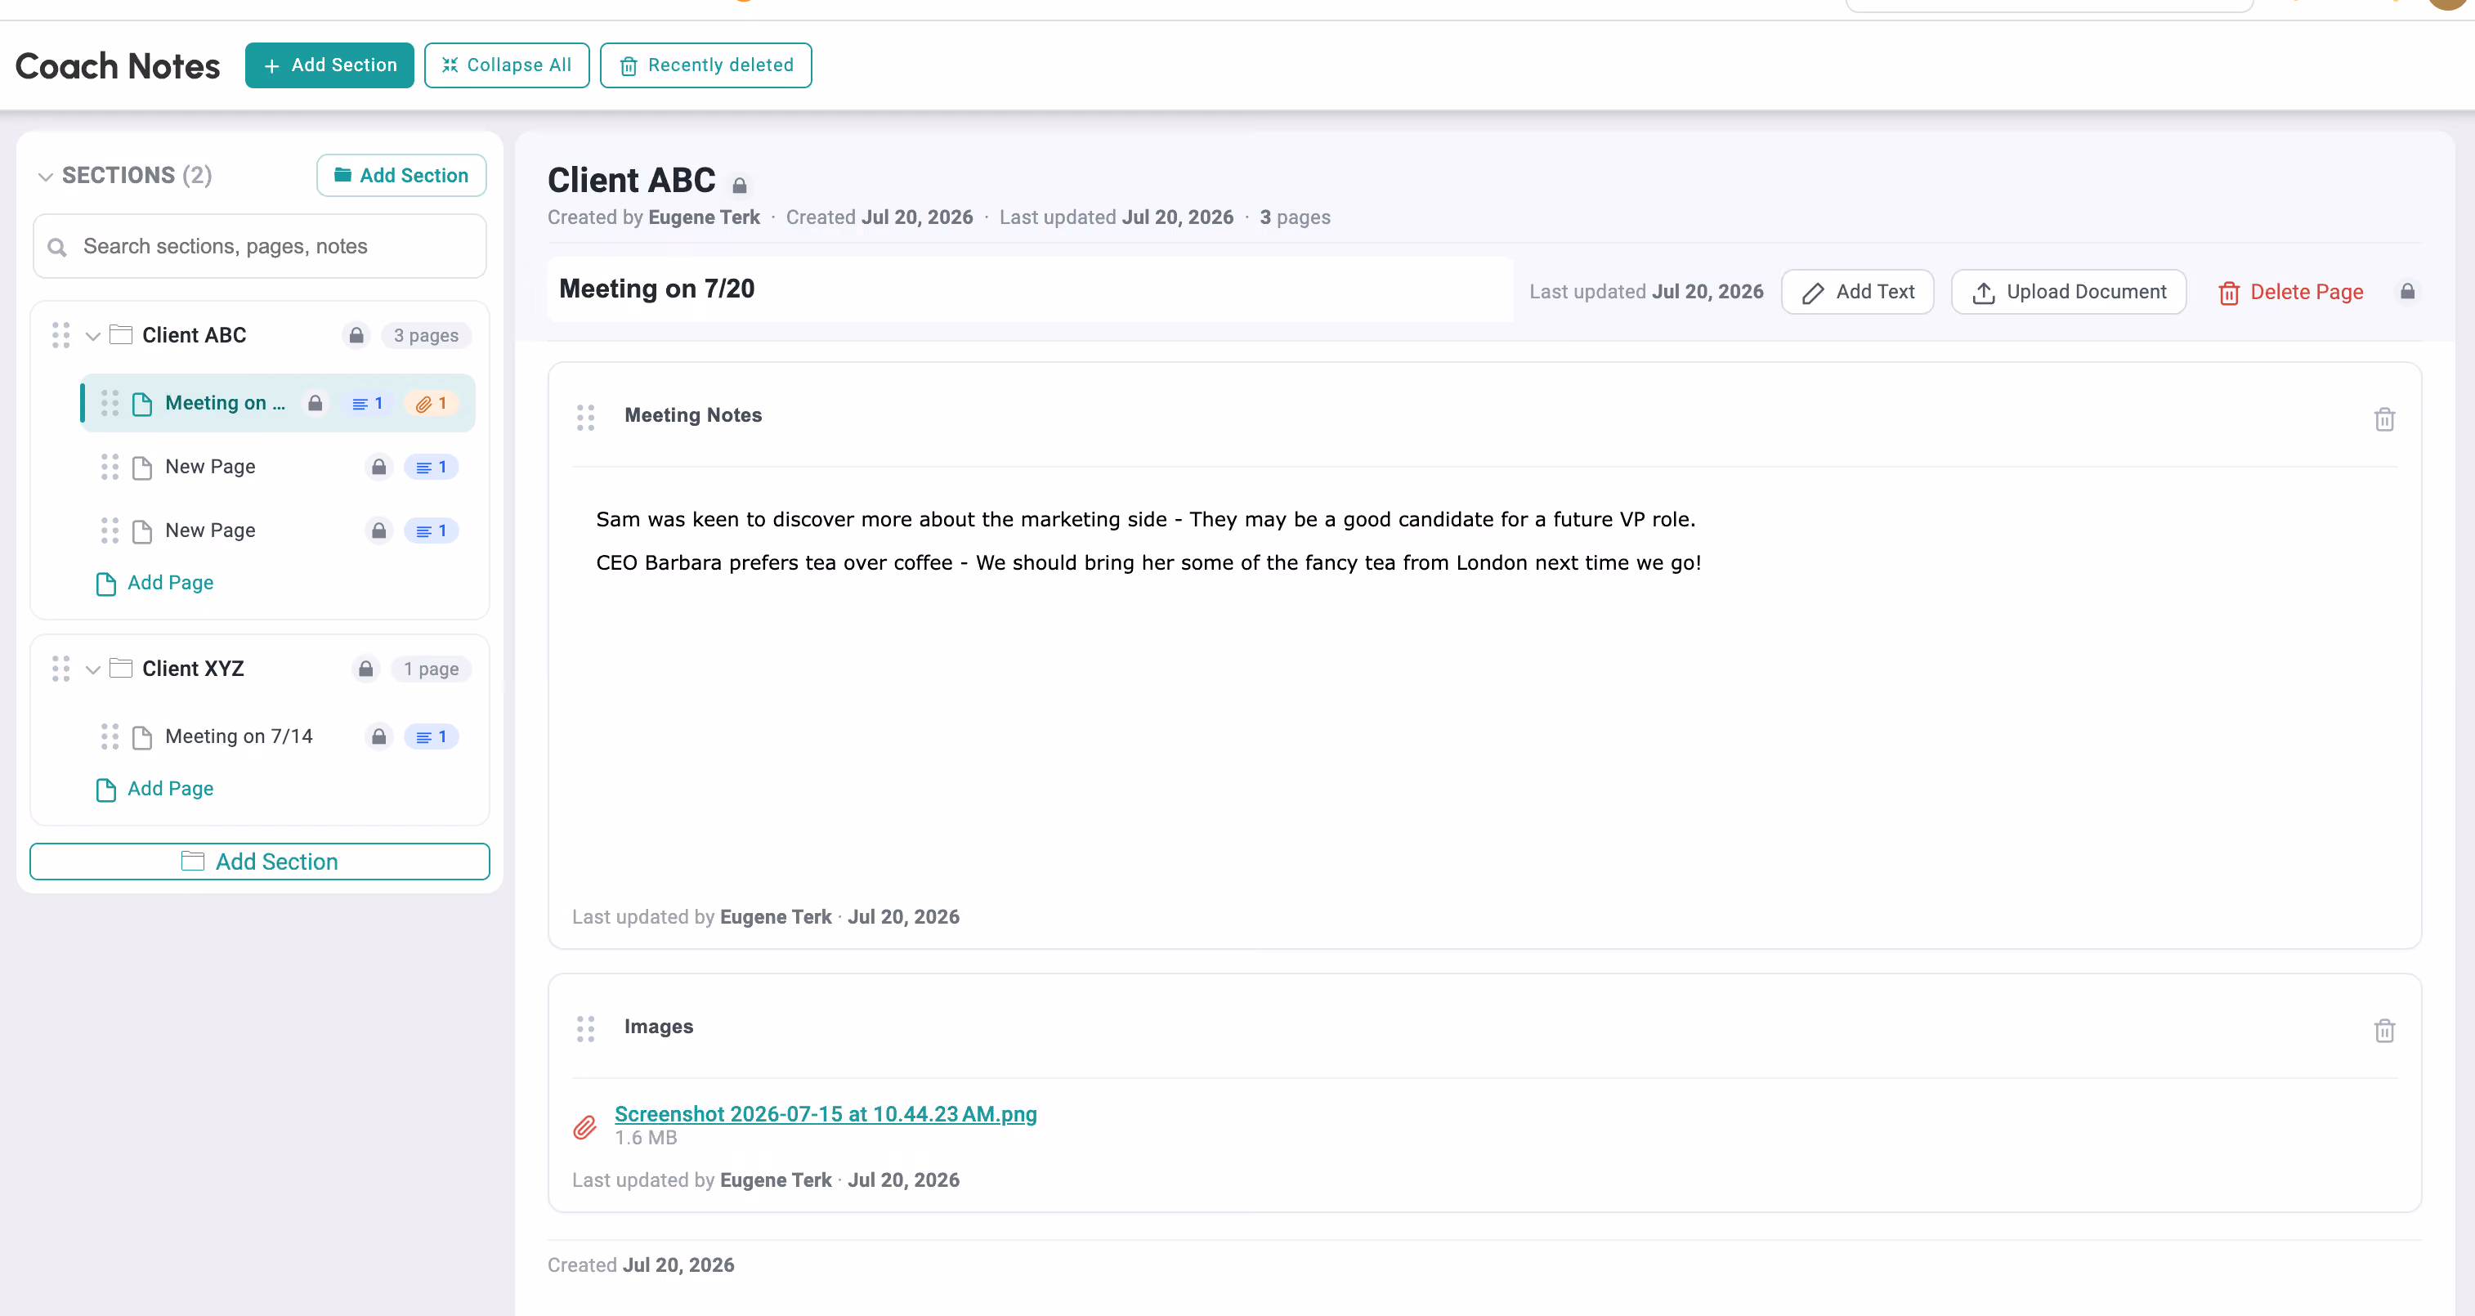
Task: Toggle lock on the first New Page row
Action: click(378, 467)
